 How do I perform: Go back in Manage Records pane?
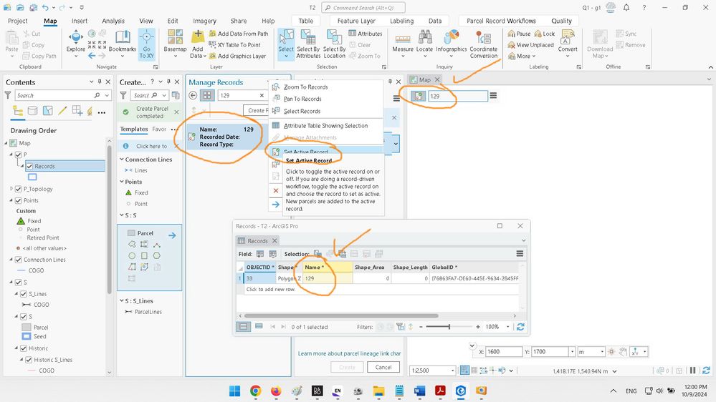[x=194, y=95]
